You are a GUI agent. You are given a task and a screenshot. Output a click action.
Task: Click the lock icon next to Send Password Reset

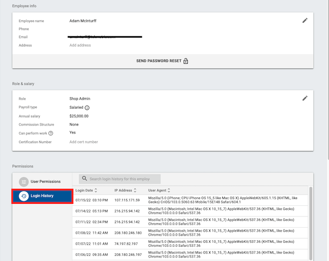186,61
